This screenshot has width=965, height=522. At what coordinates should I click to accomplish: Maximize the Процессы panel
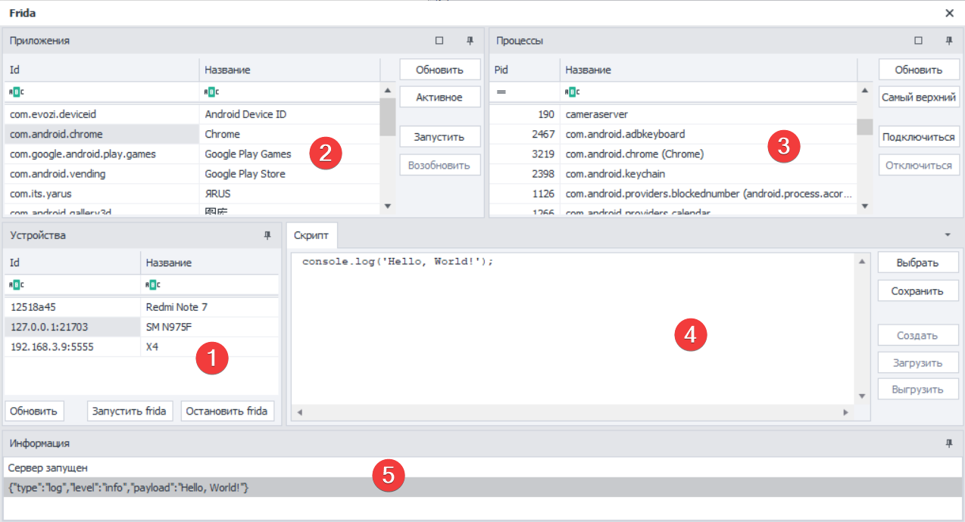(x=918, y=41)
